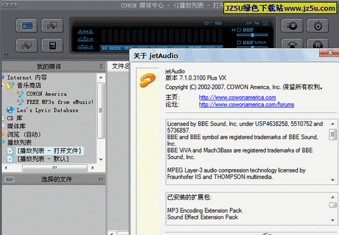Click media tree scrollbar down arrow

[101, 159]
